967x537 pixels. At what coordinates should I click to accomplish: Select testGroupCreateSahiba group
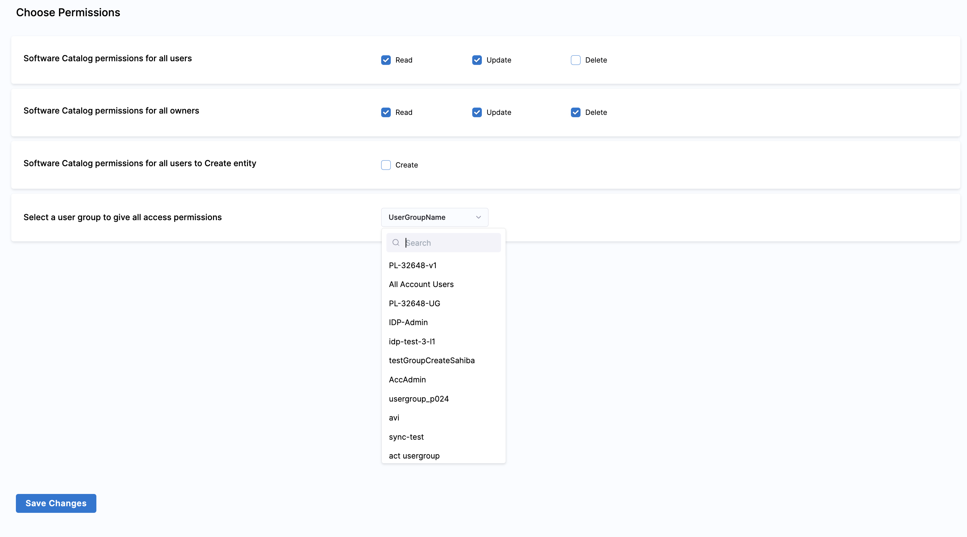pyautogui.click(x=432, y=361)
